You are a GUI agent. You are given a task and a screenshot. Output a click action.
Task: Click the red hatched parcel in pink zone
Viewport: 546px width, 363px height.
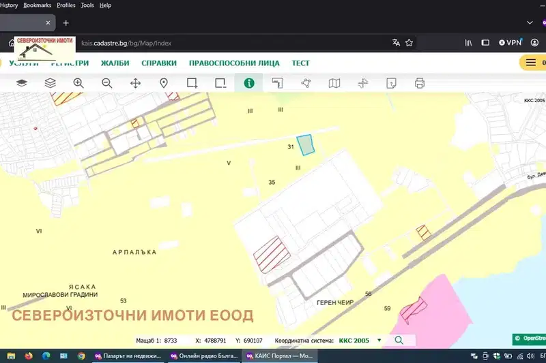click(x=414, y=310)
